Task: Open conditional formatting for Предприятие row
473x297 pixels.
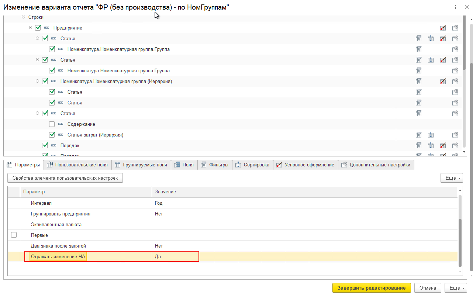Action: (x=443, y=28)
